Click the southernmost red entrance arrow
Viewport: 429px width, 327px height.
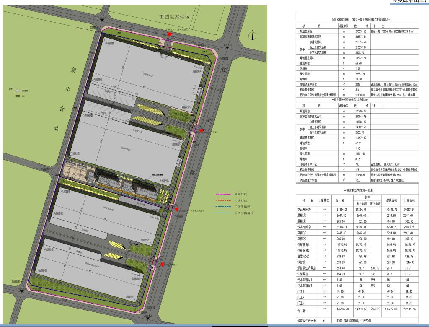coord(161,264)
